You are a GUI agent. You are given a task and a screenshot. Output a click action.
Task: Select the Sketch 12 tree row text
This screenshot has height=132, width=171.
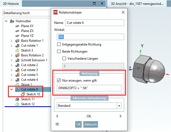point(28,104)
